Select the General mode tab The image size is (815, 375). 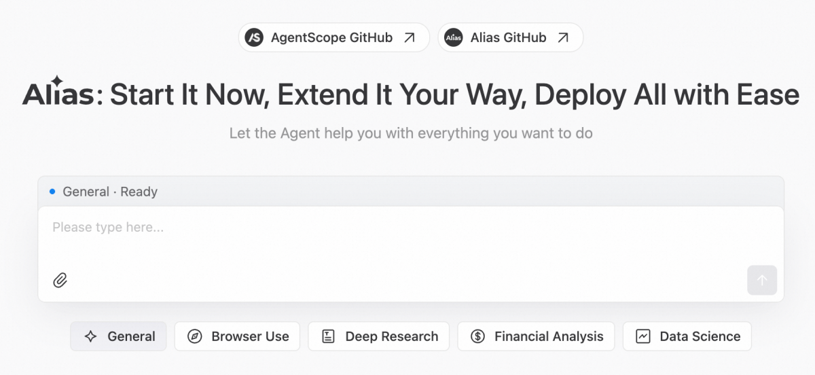118,336
